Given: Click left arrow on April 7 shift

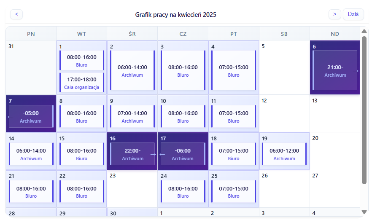Looking at the screenshot, I should 10,117.
